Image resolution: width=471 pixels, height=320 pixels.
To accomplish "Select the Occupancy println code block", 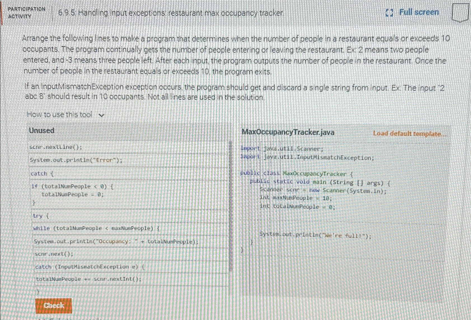I will coord(131,241).
